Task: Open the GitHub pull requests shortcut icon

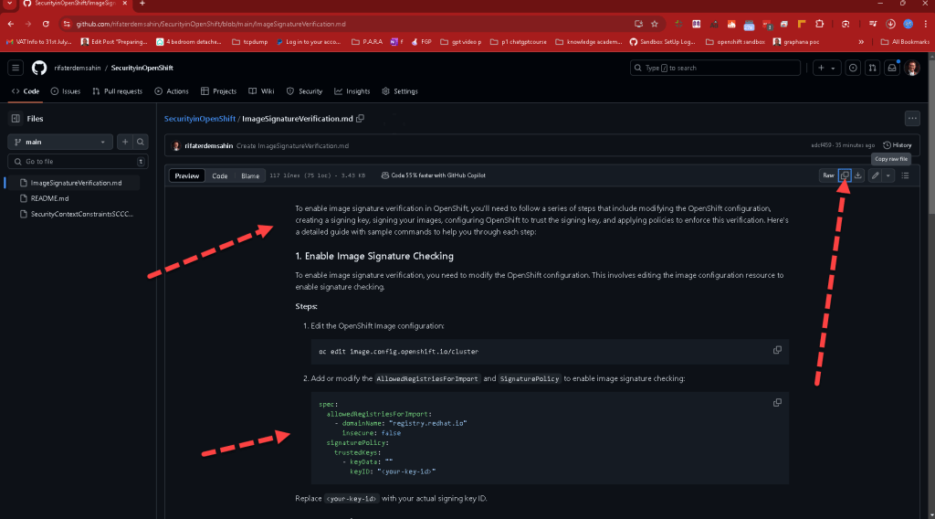Action: (x=872, y=68)
